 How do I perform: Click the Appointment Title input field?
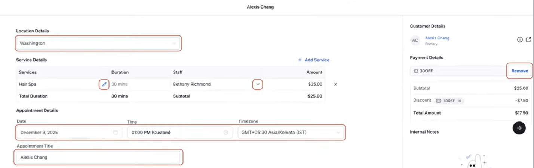pos(99,157)
